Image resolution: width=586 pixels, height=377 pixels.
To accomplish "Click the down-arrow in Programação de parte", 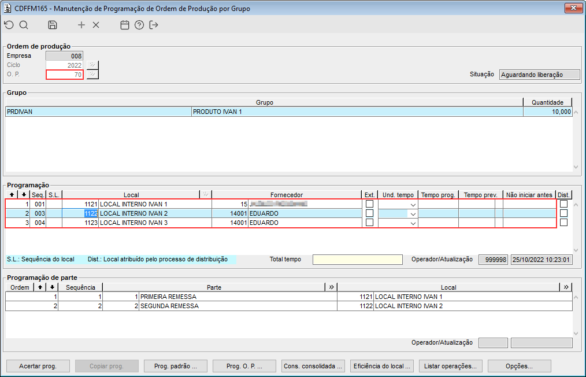I will (53, 287).
